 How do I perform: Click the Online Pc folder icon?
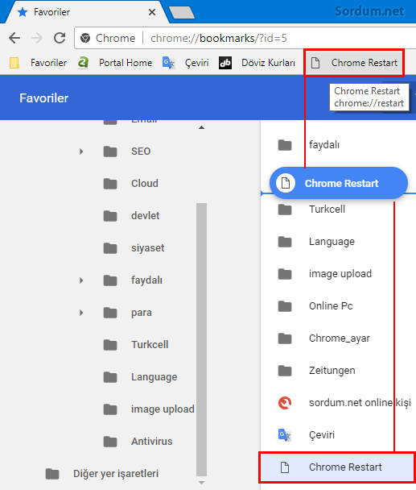pyautogui.click(x=285, y=306)
